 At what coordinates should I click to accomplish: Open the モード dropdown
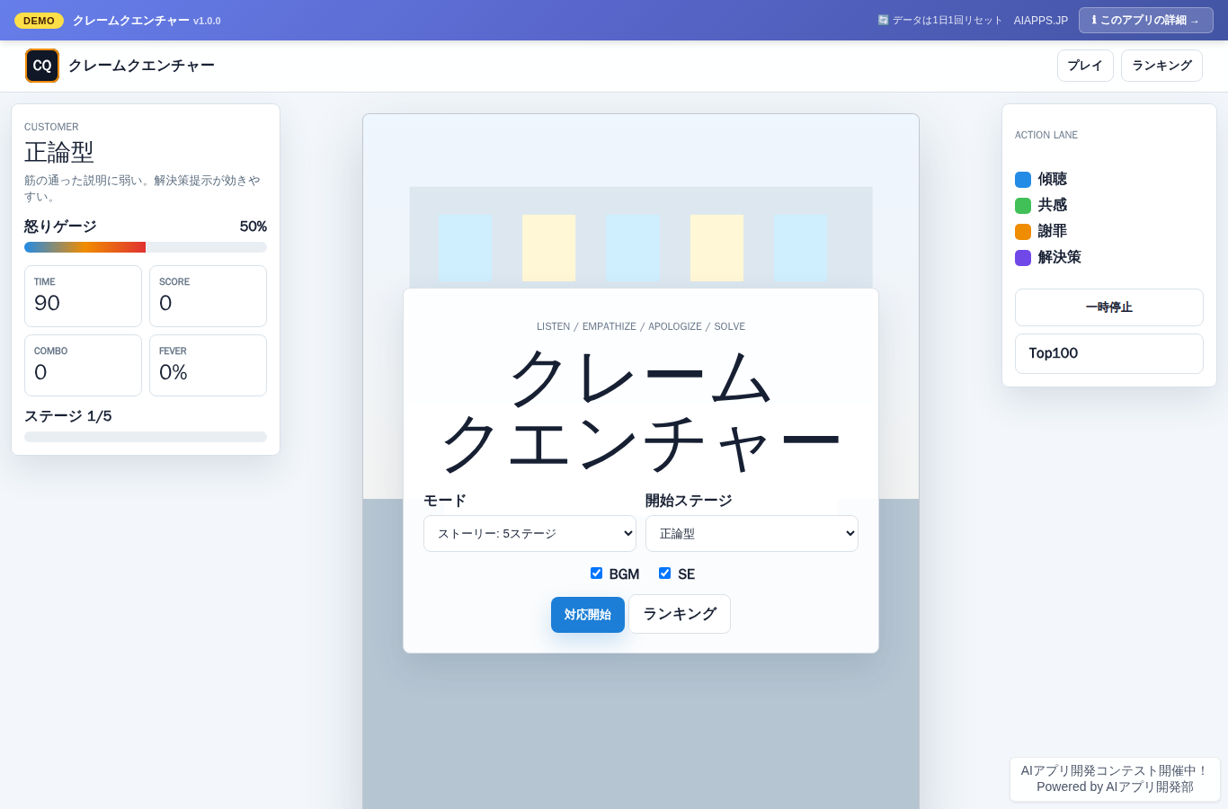pos(529,533)
